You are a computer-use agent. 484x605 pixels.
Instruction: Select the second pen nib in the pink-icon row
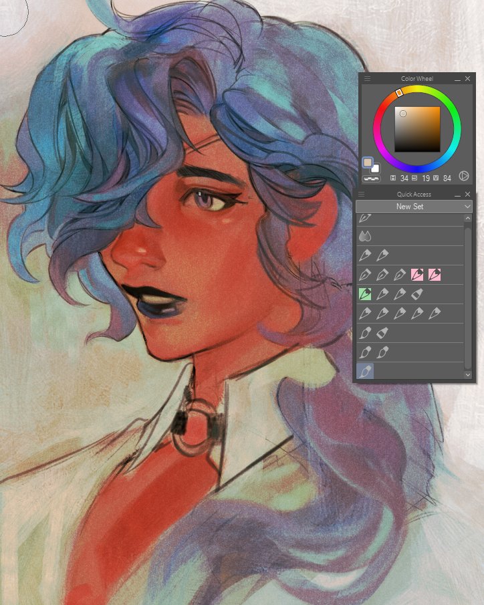pyautogui.click(x=382, y=275)
